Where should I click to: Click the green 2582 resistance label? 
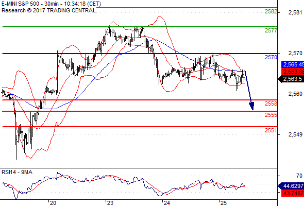(271, 11)
